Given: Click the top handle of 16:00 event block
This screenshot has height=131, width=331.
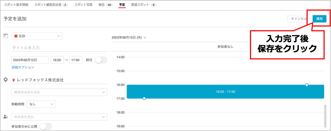Looking at the screenshot, I should coord(307,85).
